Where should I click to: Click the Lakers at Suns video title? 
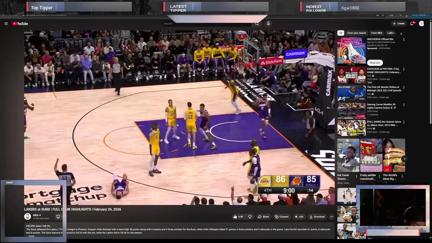(x=73, y=209)
